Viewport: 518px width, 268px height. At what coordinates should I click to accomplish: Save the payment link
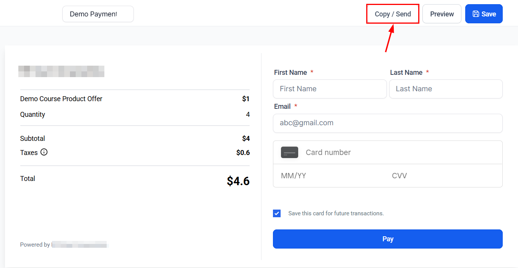click(484, 14)
